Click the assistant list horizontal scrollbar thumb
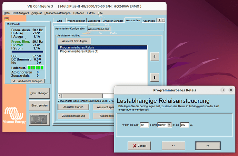 pyautogui.click(x=82, y=96)
